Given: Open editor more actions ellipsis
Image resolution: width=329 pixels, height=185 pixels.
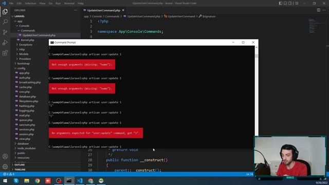Looking at the screenshot, I should tap(324, 10).
